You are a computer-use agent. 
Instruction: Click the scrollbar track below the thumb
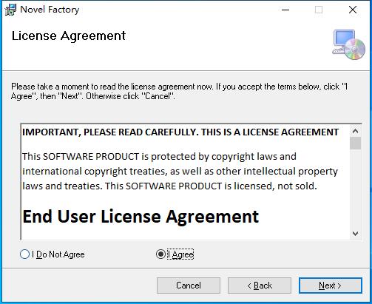(x=355, y=189)
